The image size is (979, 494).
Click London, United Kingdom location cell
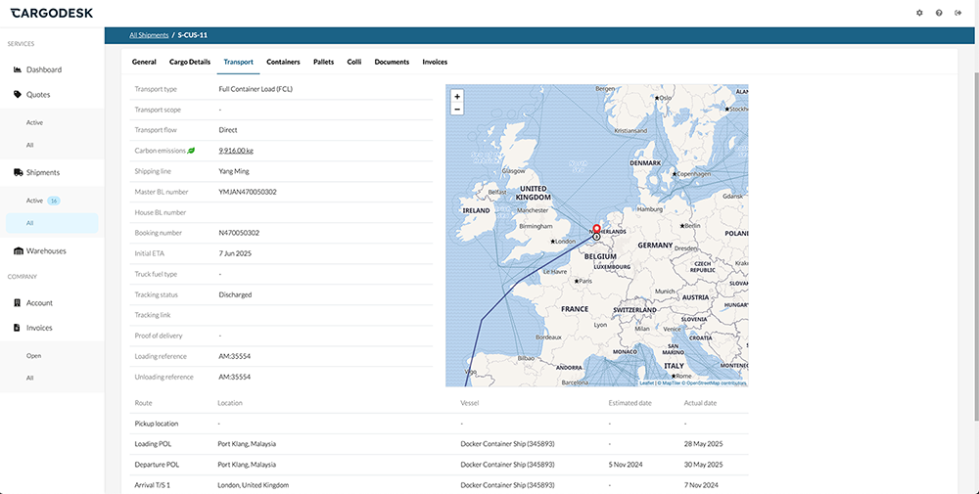click(x=254, y=484)
